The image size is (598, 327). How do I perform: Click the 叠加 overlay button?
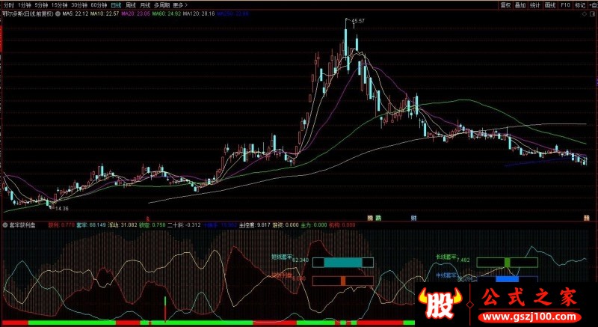tap(520, 5)
